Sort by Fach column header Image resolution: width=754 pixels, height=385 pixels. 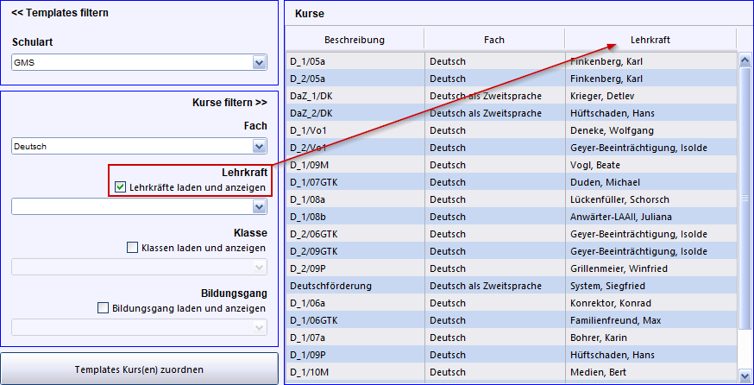494,40
